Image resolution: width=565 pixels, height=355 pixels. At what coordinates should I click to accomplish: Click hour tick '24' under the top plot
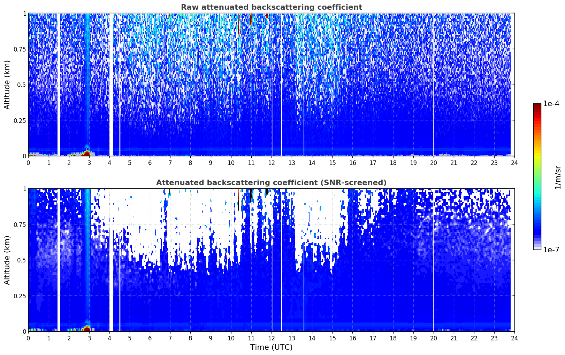(x=514, y=163)
